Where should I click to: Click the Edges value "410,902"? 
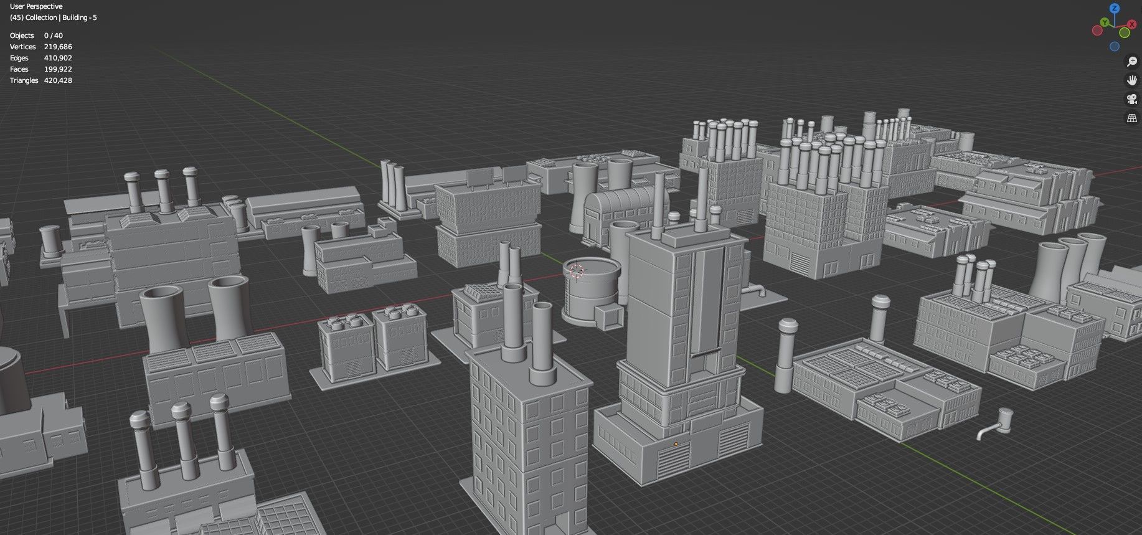coord(58,58)
